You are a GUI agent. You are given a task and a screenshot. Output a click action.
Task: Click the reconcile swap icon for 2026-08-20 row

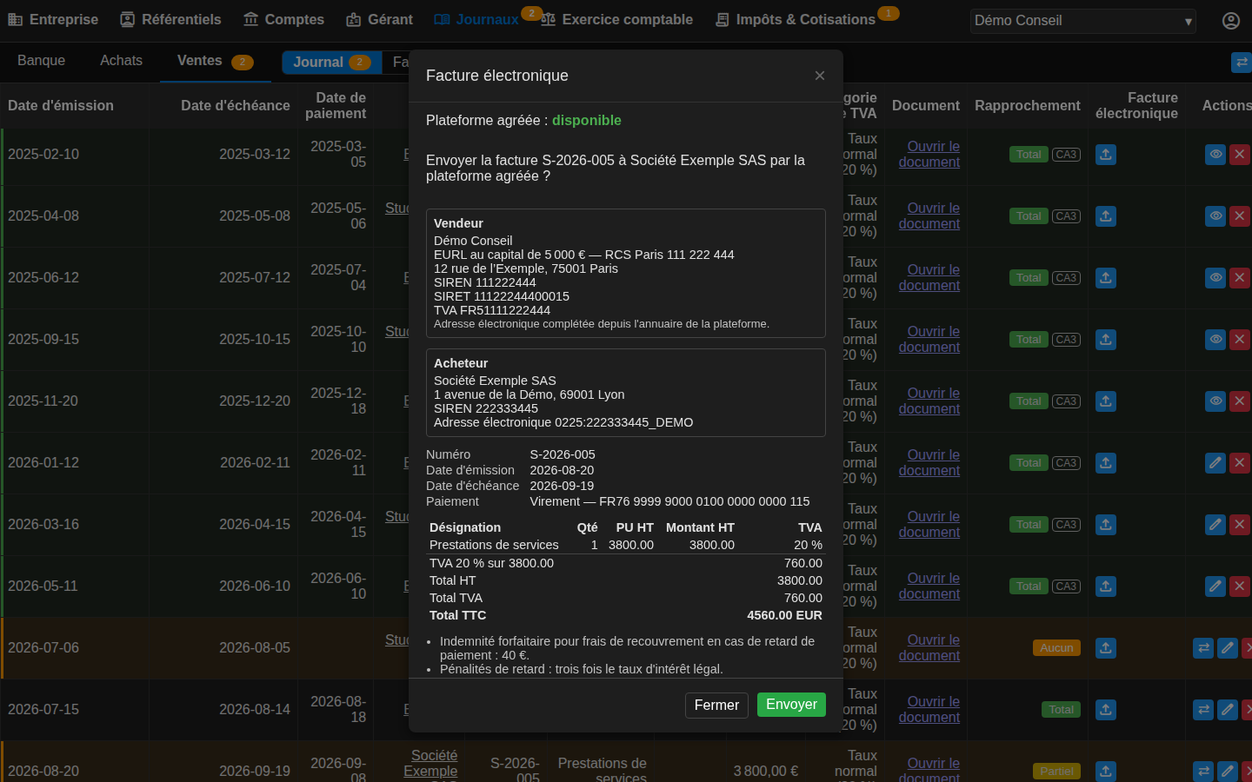pyautogui.click(x=1203, y=772)
